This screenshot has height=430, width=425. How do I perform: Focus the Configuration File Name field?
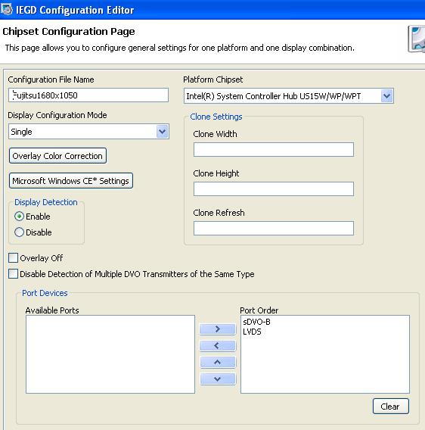pyautogui.click(x=88, y=95)
